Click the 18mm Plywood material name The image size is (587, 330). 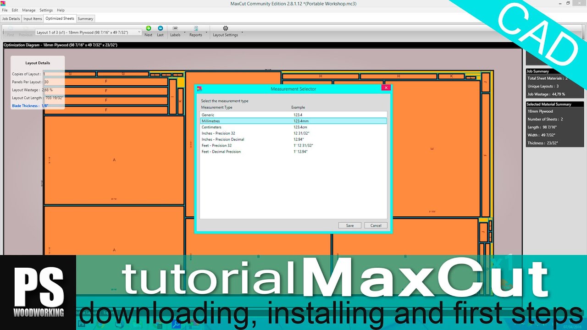[x=540, y=111]
